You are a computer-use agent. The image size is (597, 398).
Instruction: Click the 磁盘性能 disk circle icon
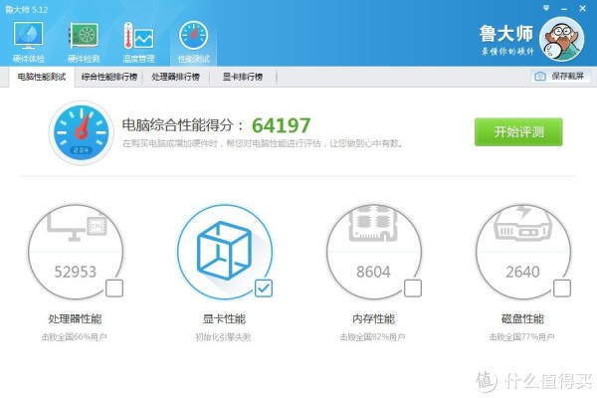point(522,252)
